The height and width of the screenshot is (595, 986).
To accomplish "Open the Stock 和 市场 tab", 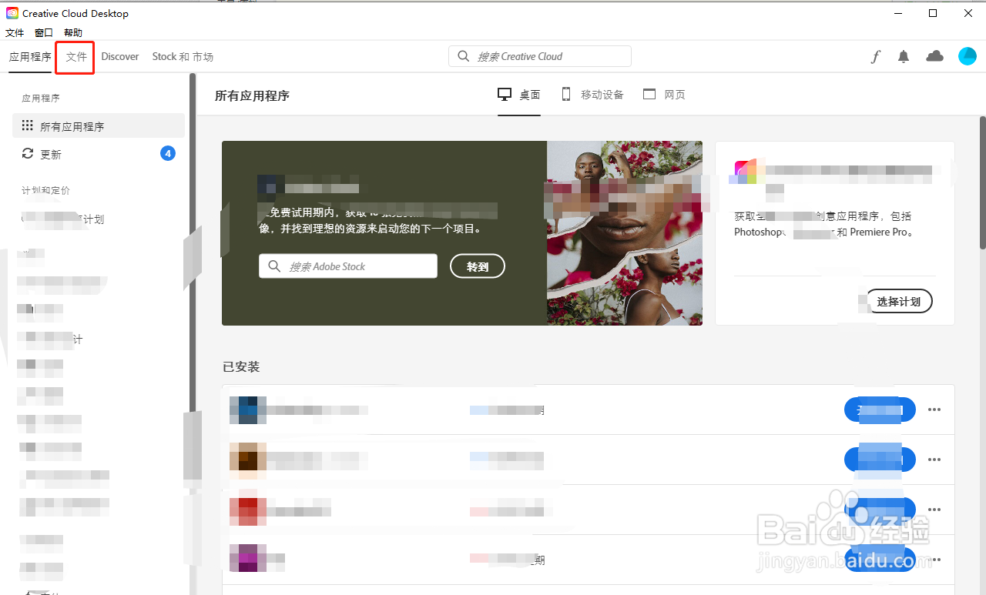I will click(x=183, y=57).
